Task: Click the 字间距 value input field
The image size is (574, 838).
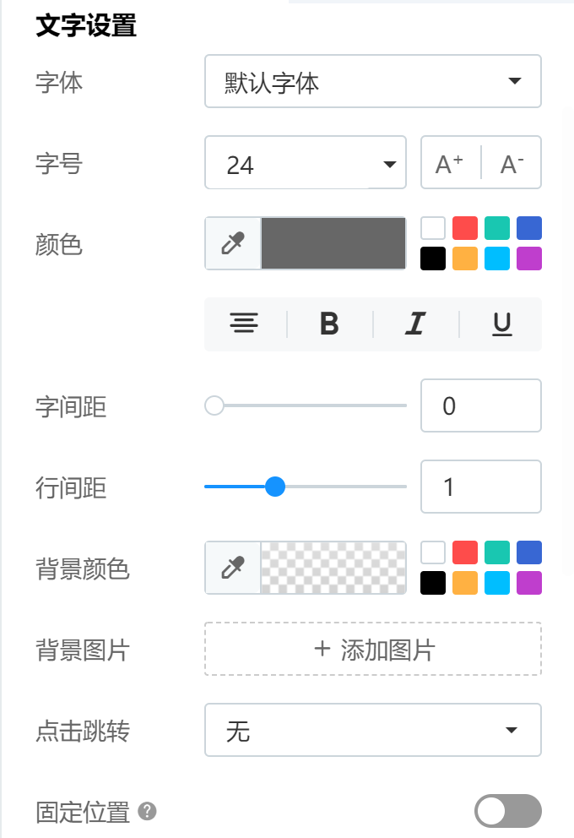Action: [480, 406]
